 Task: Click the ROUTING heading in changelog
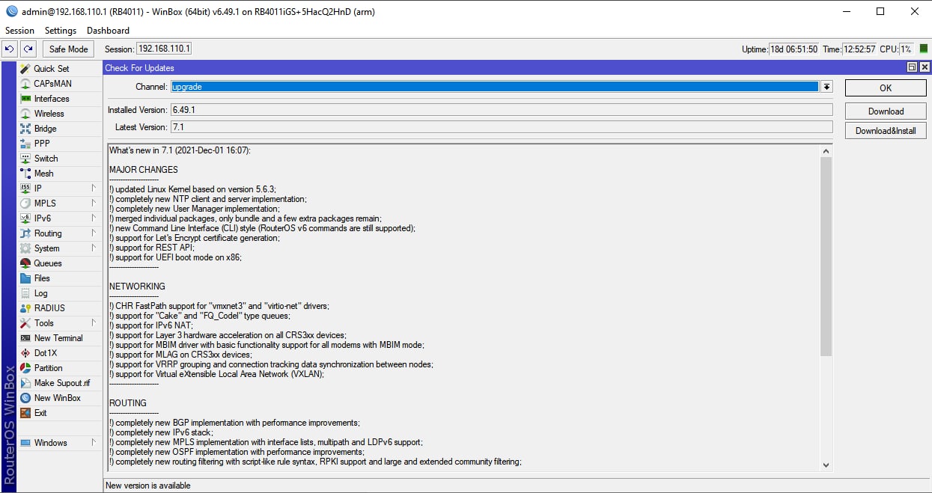[128, 403]
